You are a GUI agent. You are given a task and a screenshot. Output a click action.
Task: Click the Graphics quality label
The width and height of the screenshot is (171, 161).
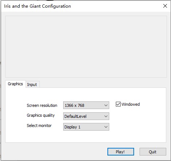[x=41, y=115]
